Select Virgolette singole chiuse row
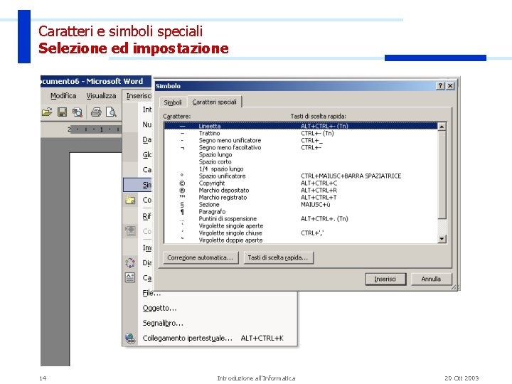Image resolution: width=512 pixels, height=384 pixels. point(300,233)
